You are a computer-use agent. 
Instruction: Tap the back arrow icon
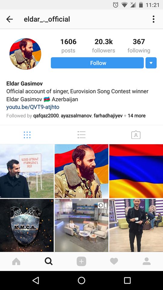(x=9, y=19)
